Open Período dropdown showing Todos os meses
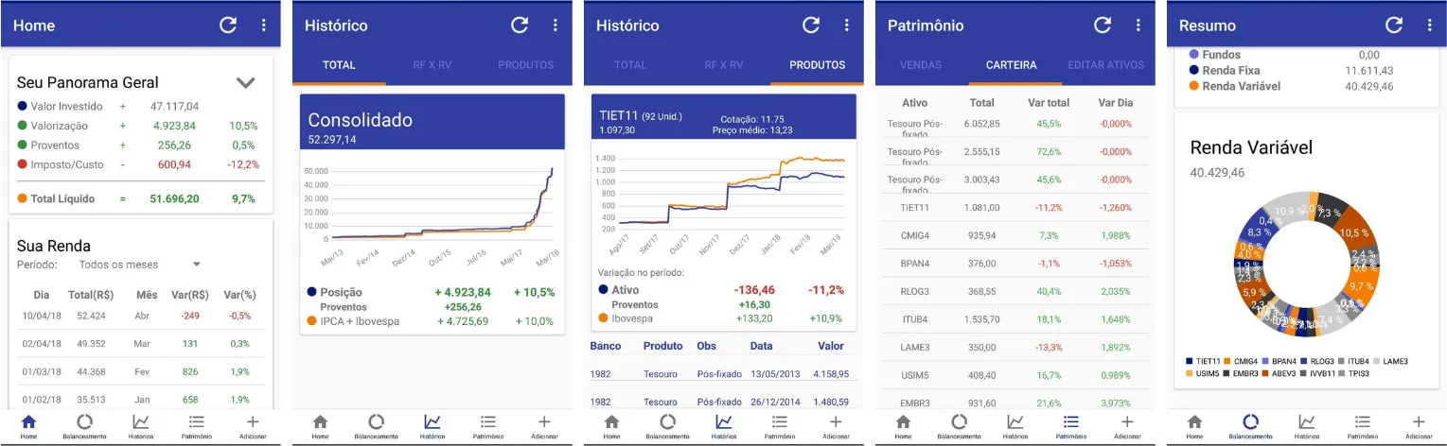The image size is (1447, 446). coord(138,265)
